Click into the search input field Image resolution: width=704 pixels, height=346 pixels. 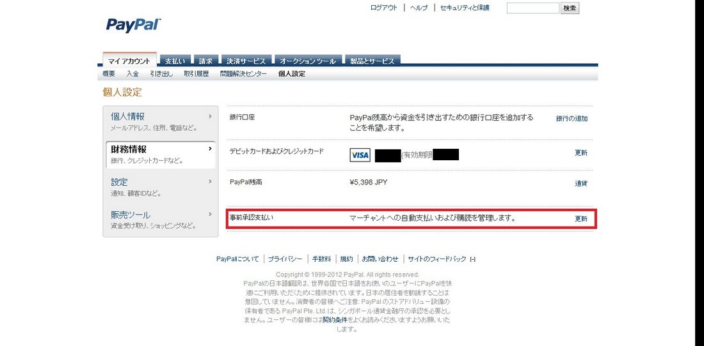(x=533, y=8)
